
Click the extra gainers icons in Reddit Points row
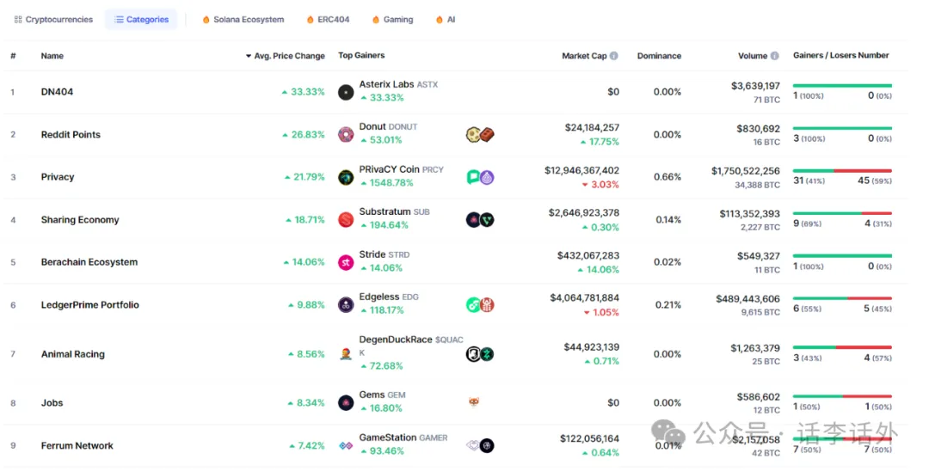pyautogui.click(x=481, y=134)
